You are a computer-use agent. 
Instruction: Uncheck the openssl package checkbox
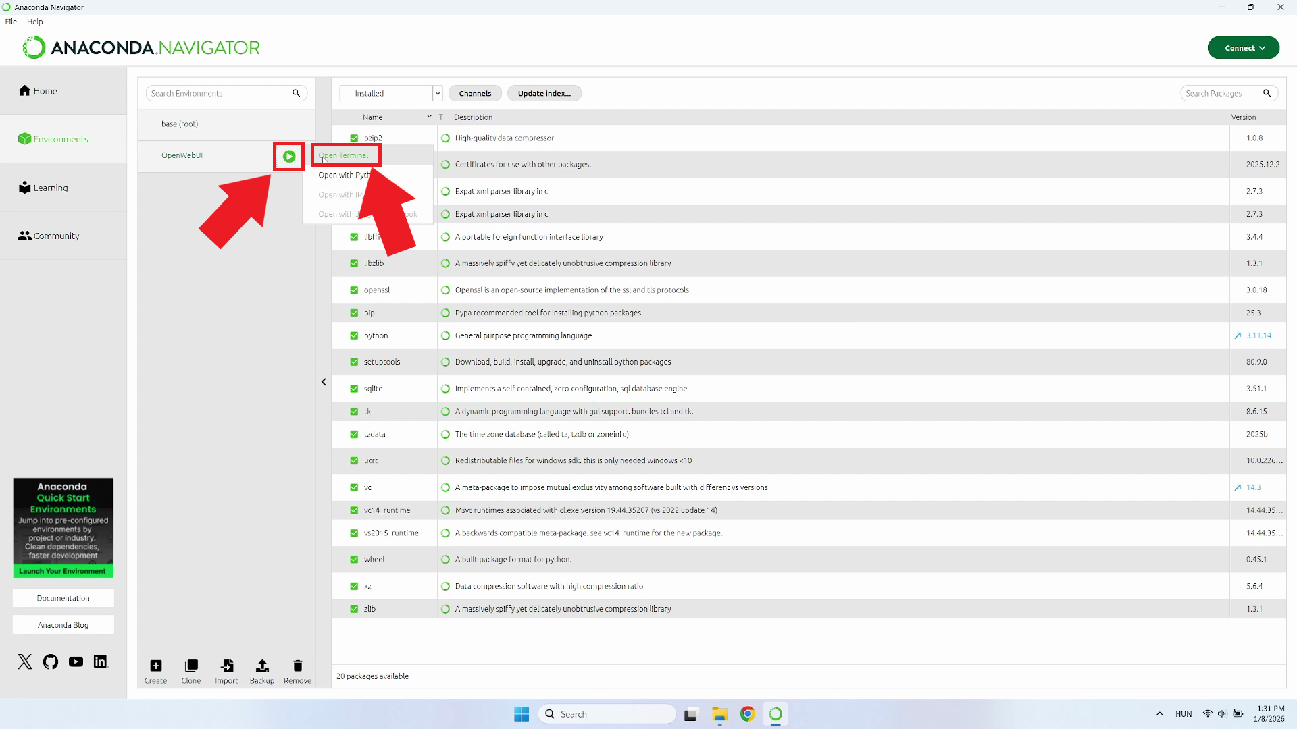(x=354, y=290)
